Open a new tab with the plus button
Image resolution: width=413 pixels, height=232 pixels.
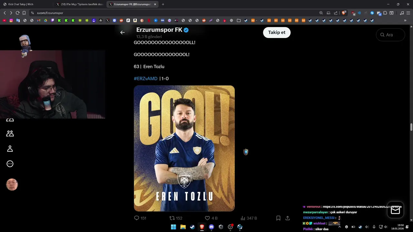point(163,4)
